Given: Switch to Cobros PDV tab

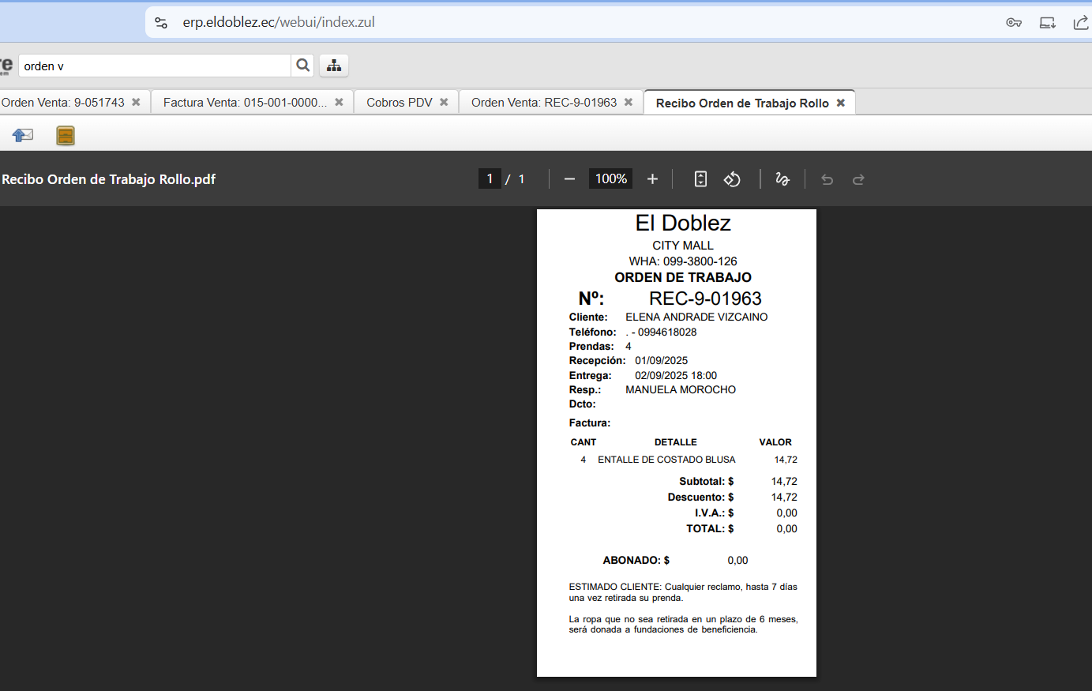Looking at the screenshot, I should (399, 103).
